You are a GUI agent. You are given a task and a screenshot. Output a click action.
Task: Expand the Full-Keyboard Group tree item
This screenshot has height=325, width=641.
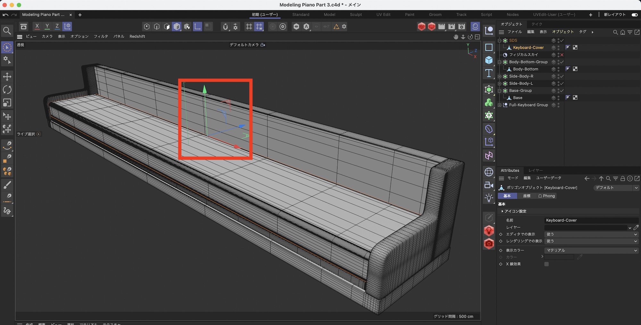pos(499,105)
